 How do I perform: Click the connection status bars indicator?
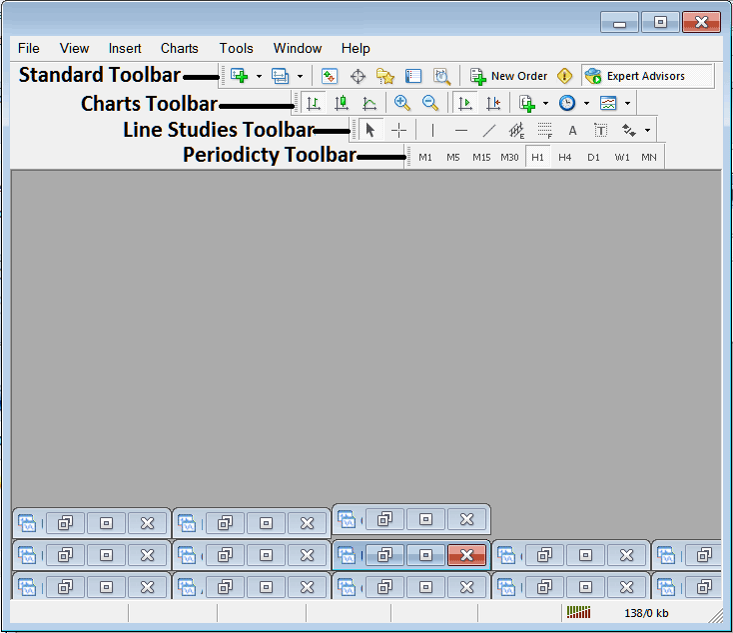pos(578,612)
